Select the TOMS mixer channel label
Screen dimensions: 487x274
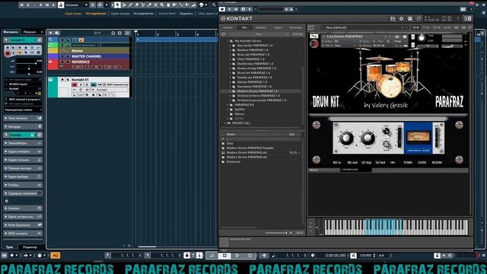(408, 162)
